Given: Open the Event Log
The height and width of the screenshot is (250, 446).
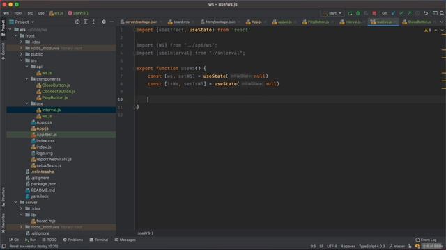Looking at the screenshot, I should 426,240.
